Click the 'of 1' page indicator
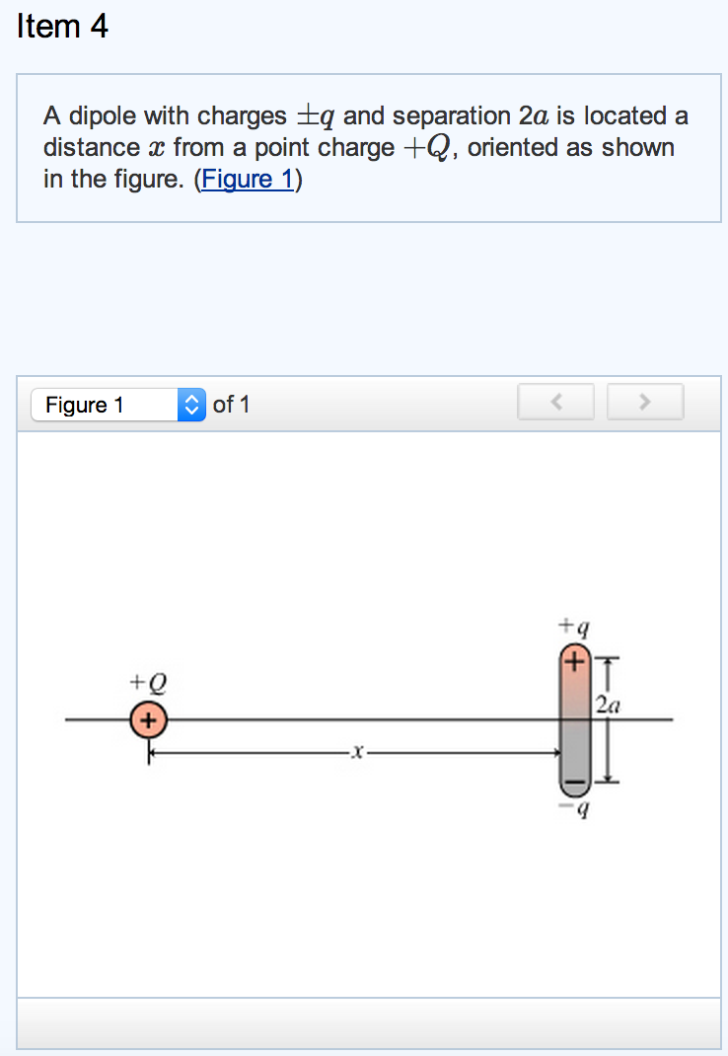 coord(229,405)
